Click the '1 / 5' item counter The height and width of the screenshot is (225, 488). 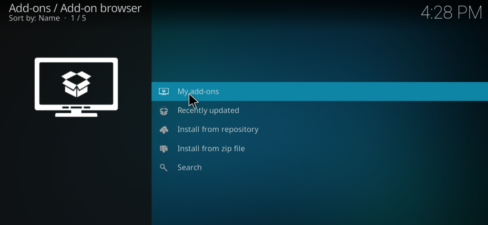click(x=77, y=18)
